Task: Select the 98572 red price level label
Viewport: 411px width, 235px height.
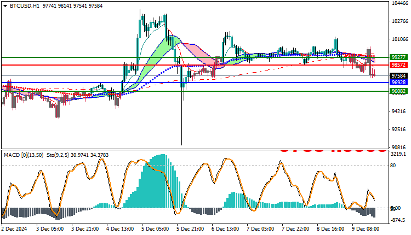Action: [398, 65]
